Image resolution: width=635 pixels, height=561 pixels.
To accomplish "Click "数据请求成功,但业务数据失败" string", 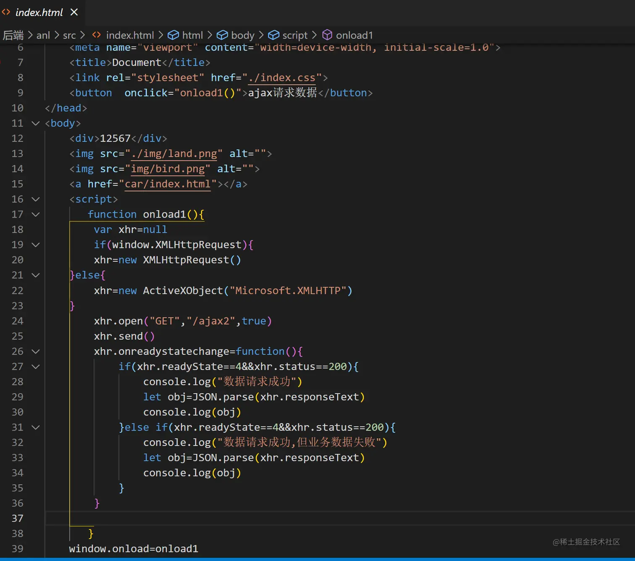I will click(299, 442).
